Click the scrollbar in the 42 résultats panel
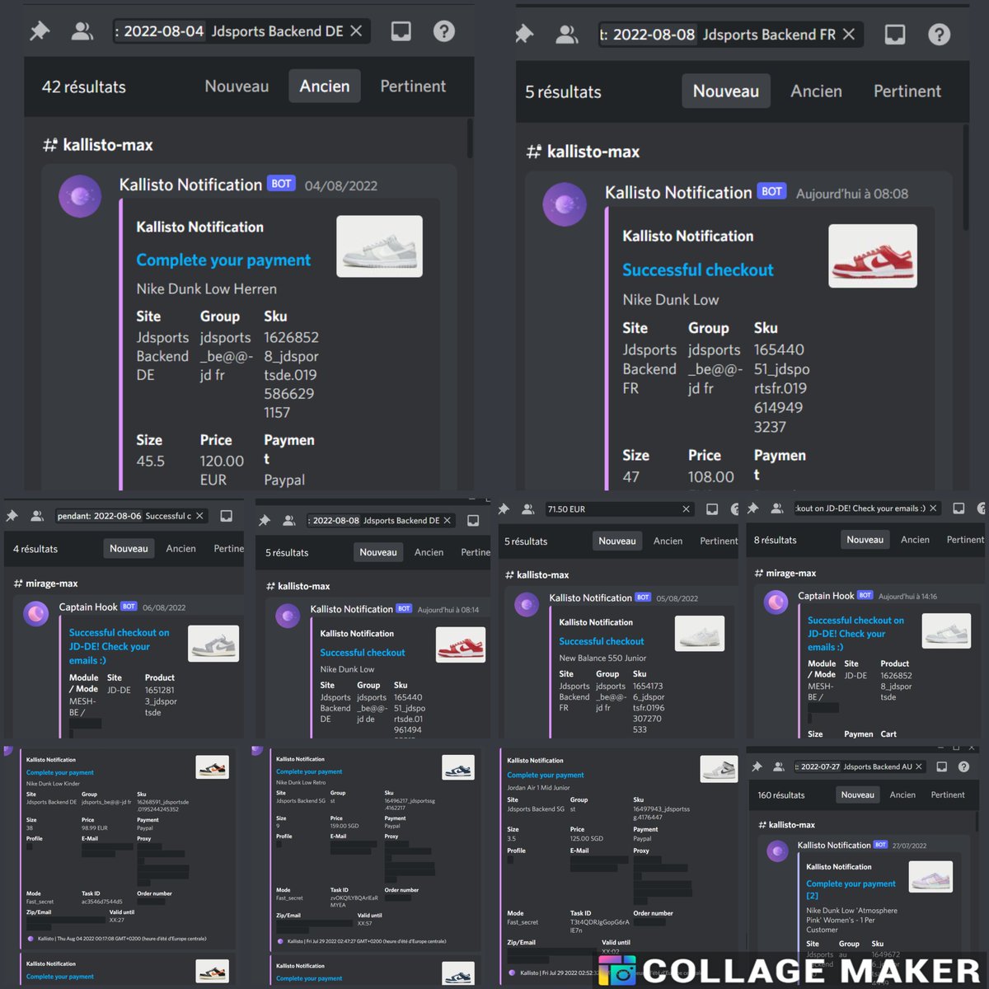989x989 pixels. (x=470, y=138)
